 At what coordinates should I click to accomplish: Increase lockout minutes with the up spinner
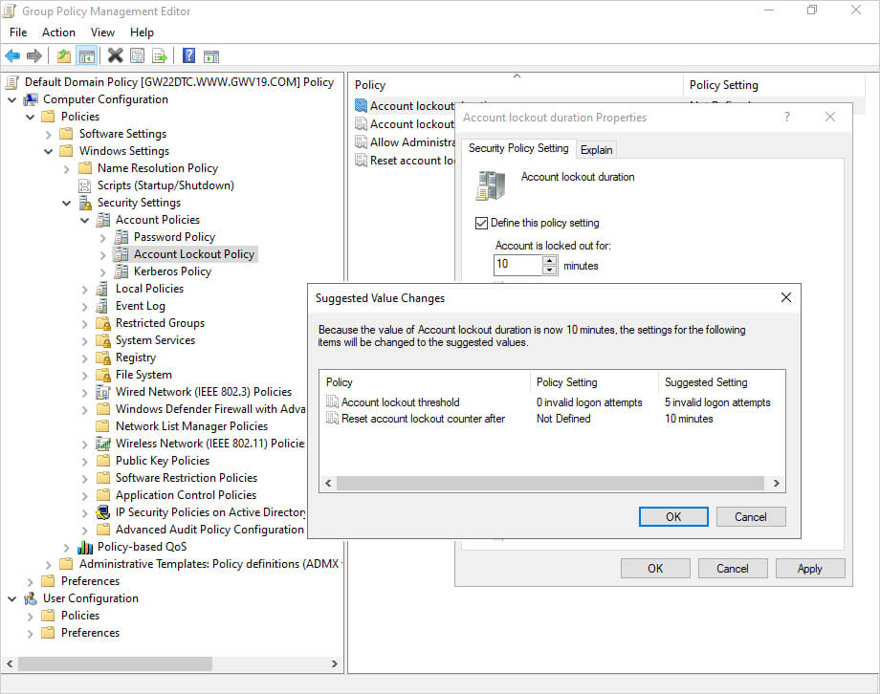click(x=549, y=260)
